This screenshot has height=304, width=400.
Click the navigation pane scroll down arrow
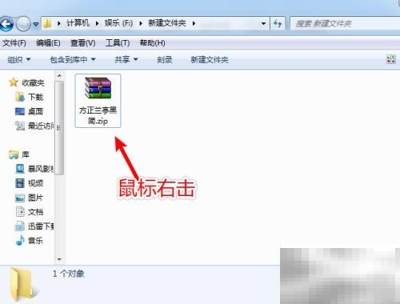coord(59,259)
